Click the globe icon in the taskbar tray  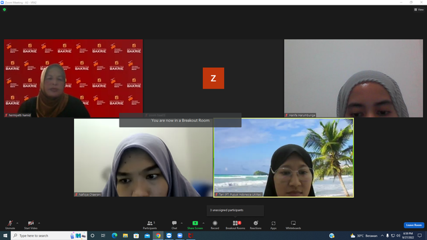[x=332, y=235]
